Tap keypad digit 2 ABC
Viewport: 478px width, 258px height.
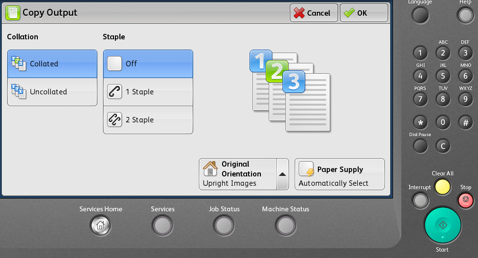pyautogui.click(x=443, y=53)
